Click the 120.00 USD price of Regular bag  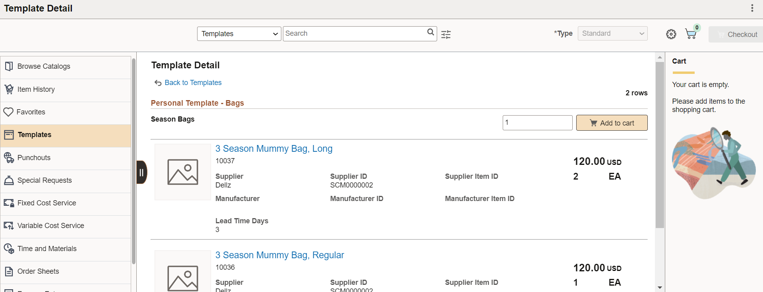[x=597, y=268]
